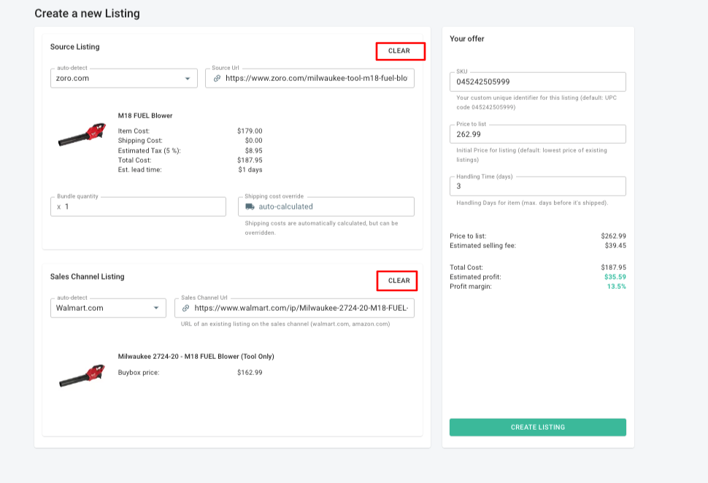This screenshot has height=483, width=708.
Task: Click the link icon in Source Url field
Action: pos(217,78)
